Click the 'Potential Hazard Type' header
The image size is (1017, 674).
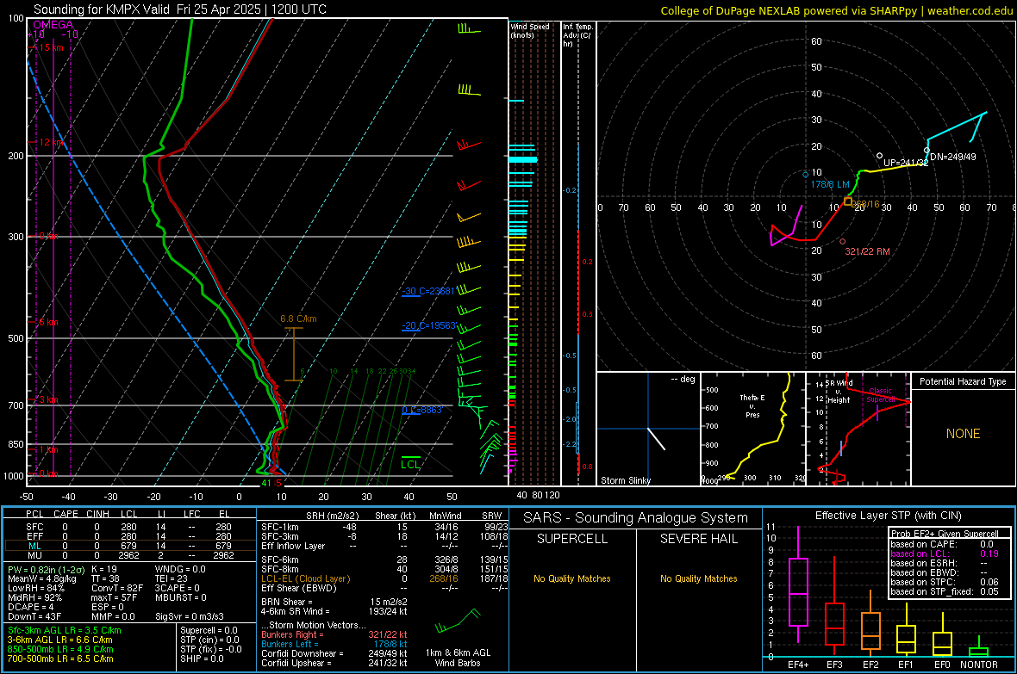coord(964,381)
